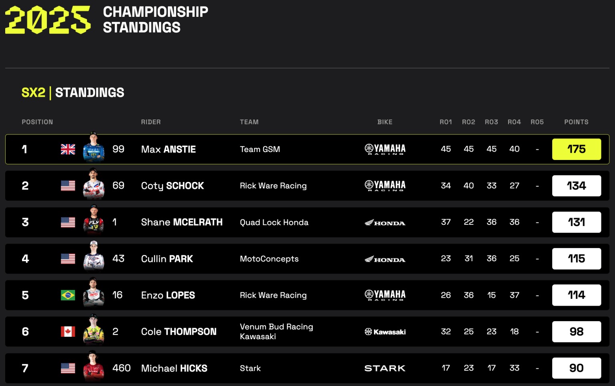Click the Stark logo in Michael Hicks' row
615x386 pixels.
385,368
